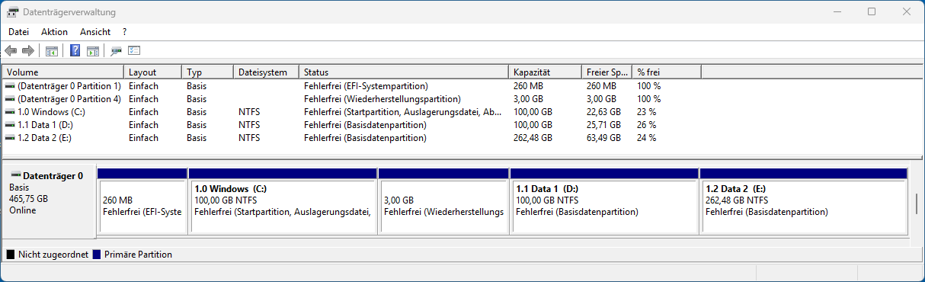Click drive icon beside 1.2 Data 2 (E:)
Screen dimensions: 925x282
(10, 138)
